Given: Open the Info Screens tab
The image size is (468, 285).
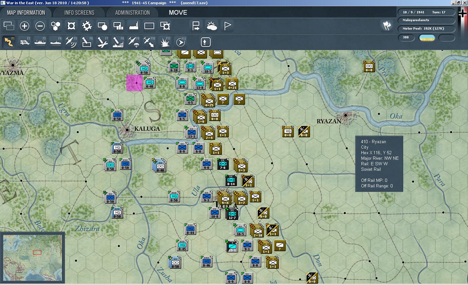Looking at the screenshot, I should (x=79, y=13).
